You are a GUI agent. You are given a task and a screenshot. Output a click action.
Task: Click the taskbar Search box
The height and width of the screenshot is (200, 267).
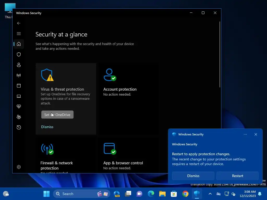82,194
